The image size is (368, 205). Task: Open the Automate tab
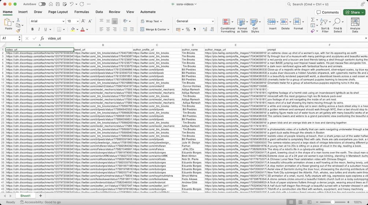point(148,12)
